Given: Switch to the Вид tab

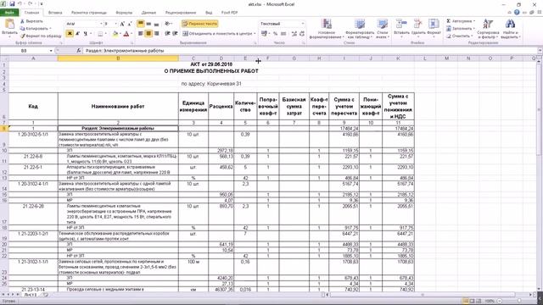Looking at the screenshot, I should pyautogui.click(x=209, y=13).
